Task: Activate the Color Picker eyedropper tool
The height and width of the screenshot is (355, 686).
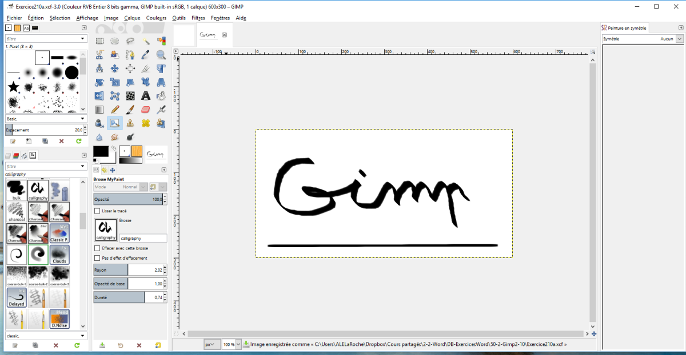Action: point(146,55)
